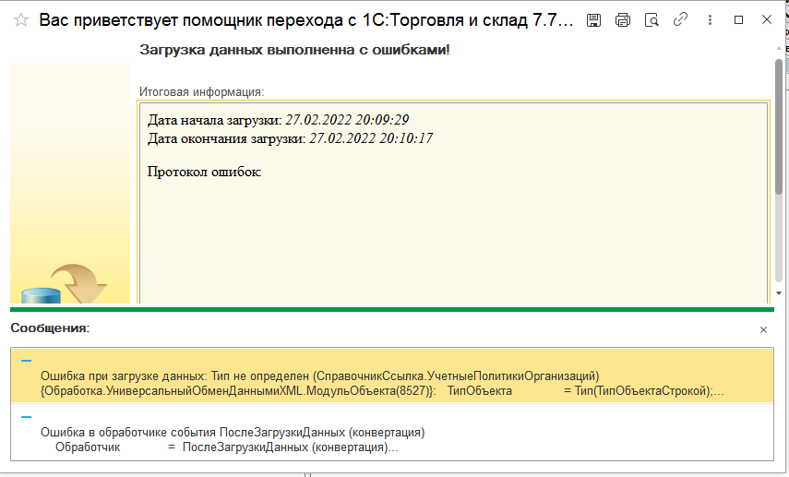Copy link to this form icon
This screenshot has width=789, height=477.
[680, 19]
